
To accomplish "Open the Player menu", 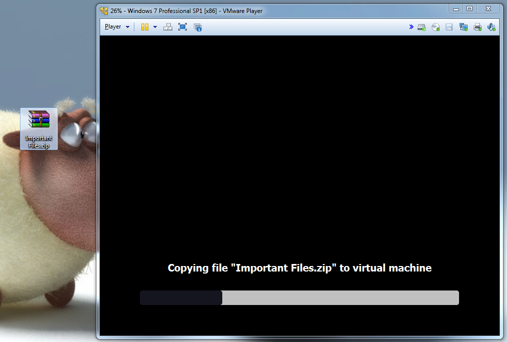I will click(113, 27).
